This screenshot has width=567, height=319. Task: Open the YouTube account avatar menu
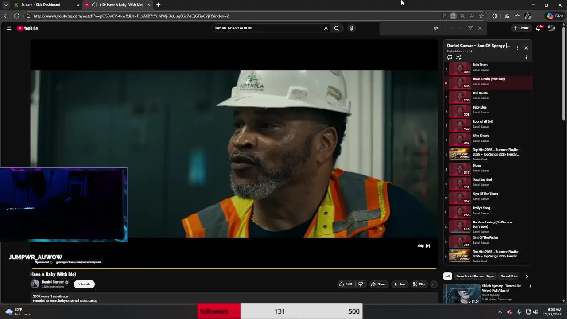coord(551,28)
